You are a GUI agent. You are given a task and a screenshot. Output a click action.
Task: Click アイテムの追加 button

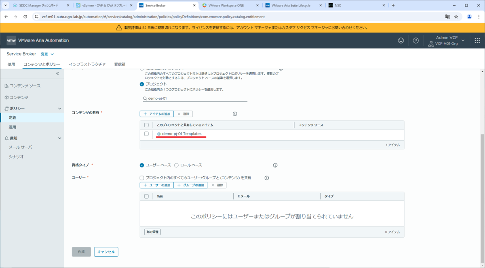click(157, 114)
